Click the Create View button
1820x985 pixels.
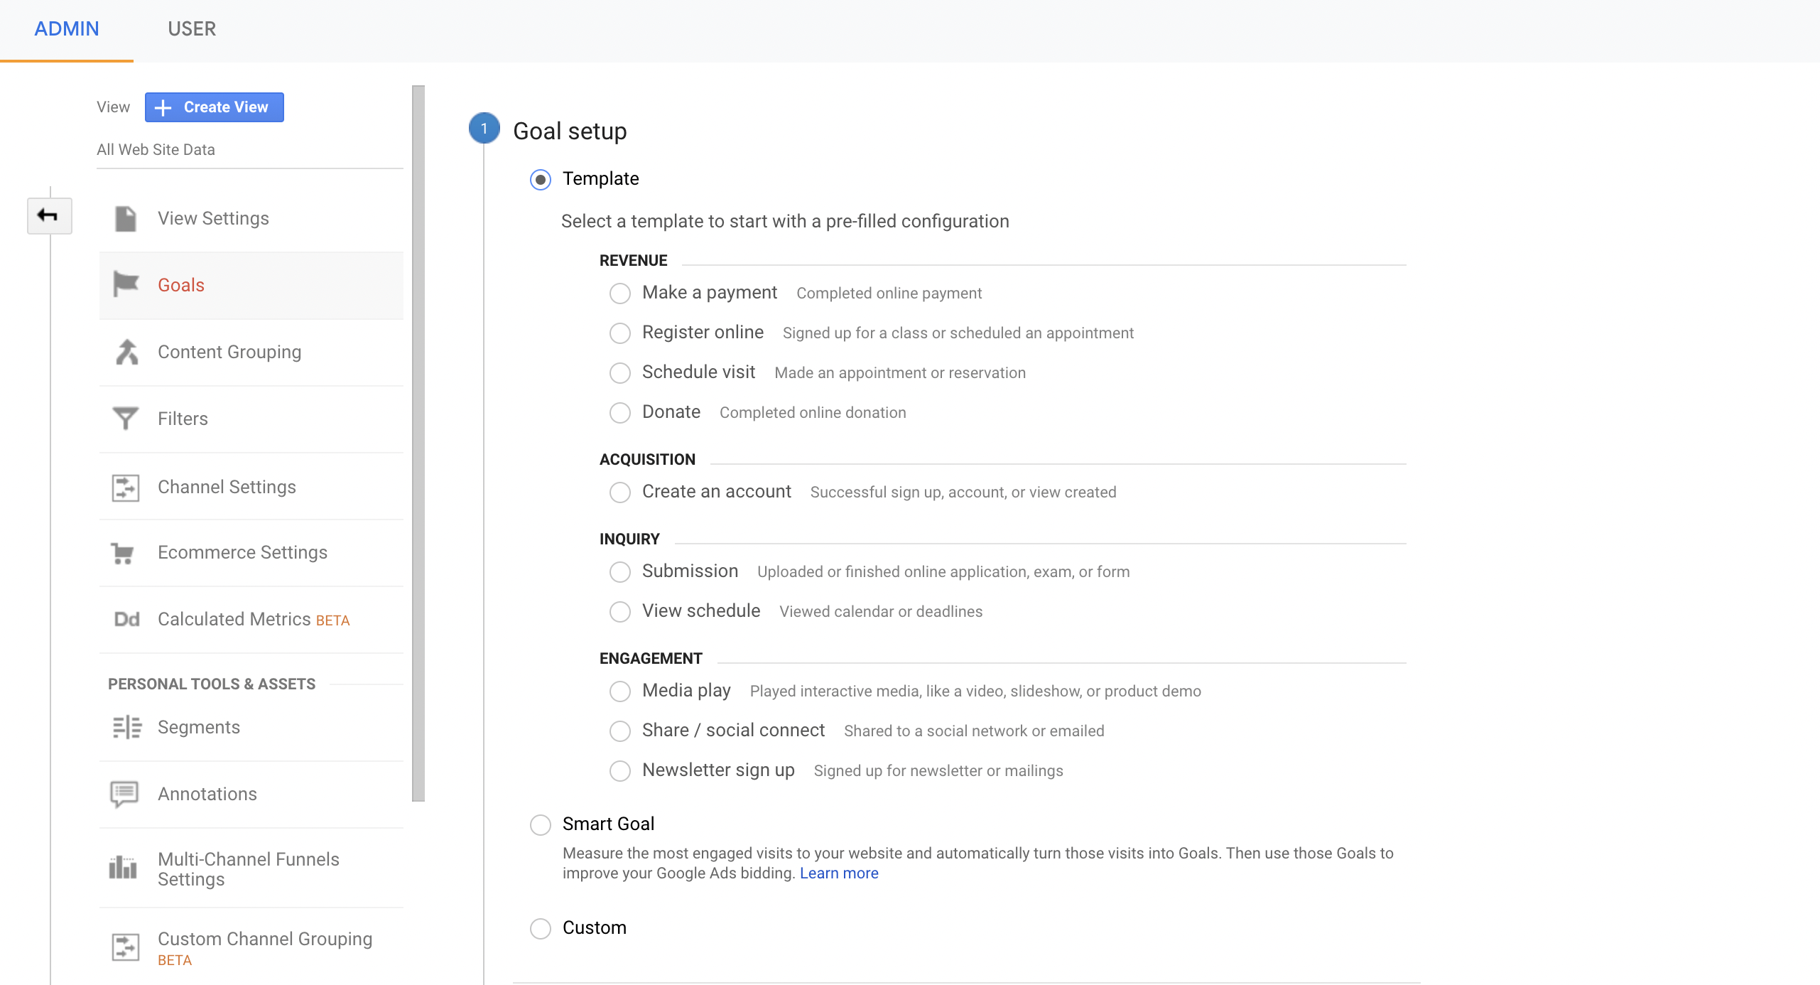coord(214,107)
